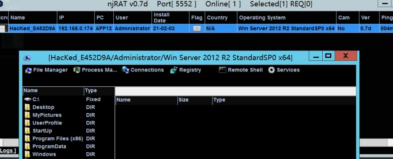
Task: Click the Fixed type label for C:\
Action: click(93, 100)
